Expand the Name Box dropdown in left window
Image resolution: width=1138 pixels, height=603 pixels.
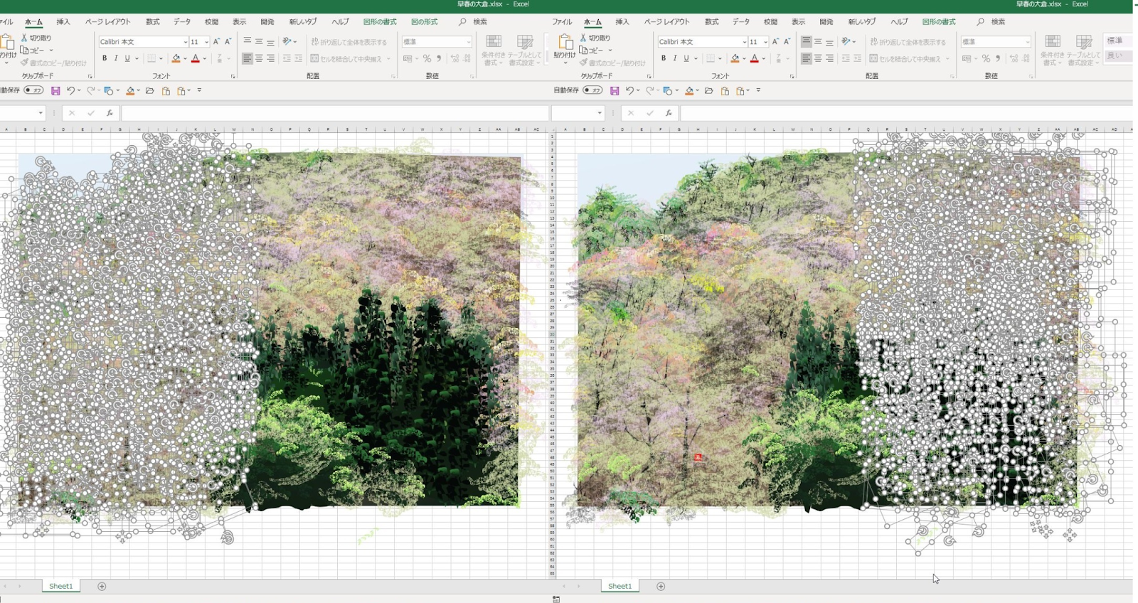tap(41, 113)
